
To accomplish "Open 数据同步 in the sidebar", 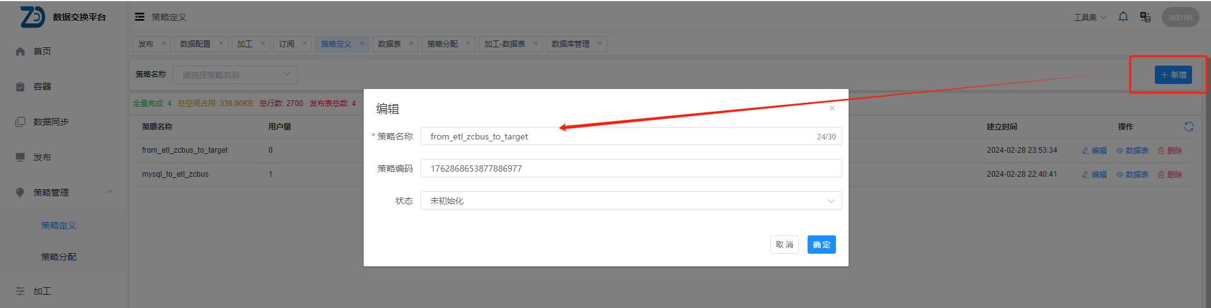I will point(51,122).
